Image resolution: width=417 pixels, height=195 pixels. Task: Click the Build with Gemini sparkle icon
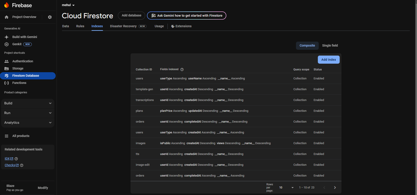click(7, 37)
